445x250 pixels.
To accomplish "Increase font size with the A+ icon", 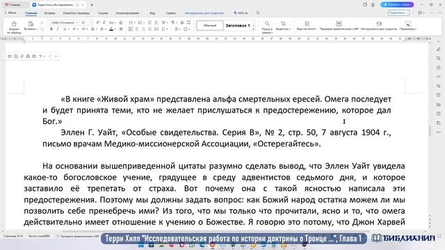I will click(98, 22).
